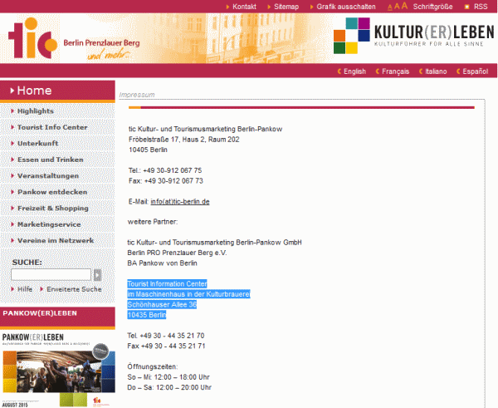Viewport: 498px width, 408px height.
Task: Click Berlin PRO Prenzlauer Berg e.V. text
Action: [177, 253]
